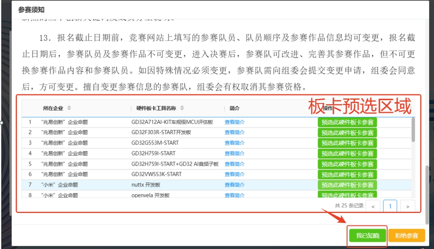Preselect the GD32G553M-START board

point(347,143)
